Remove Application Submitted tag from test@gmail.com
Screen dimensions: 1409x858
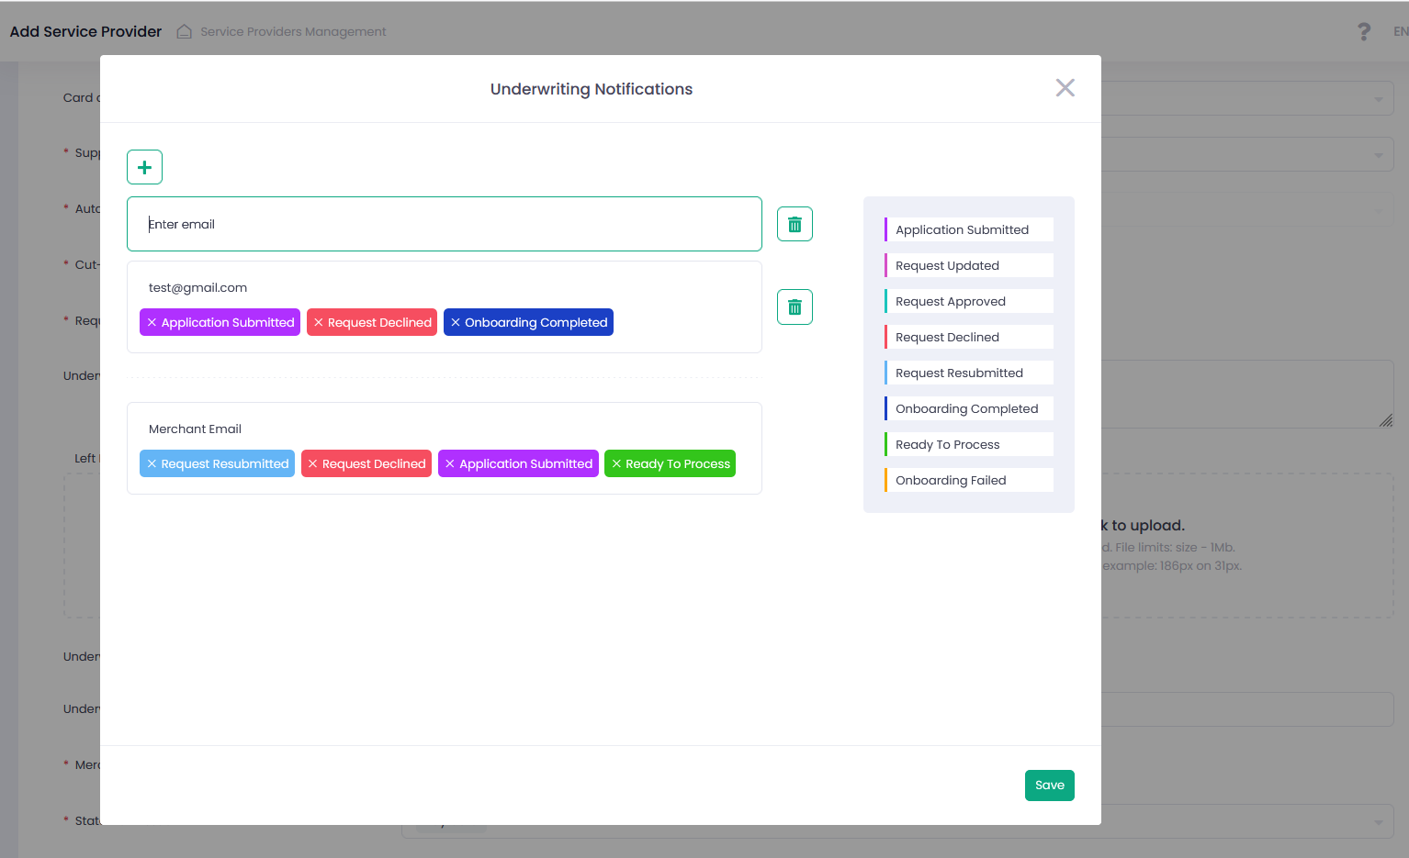point(152,322)
